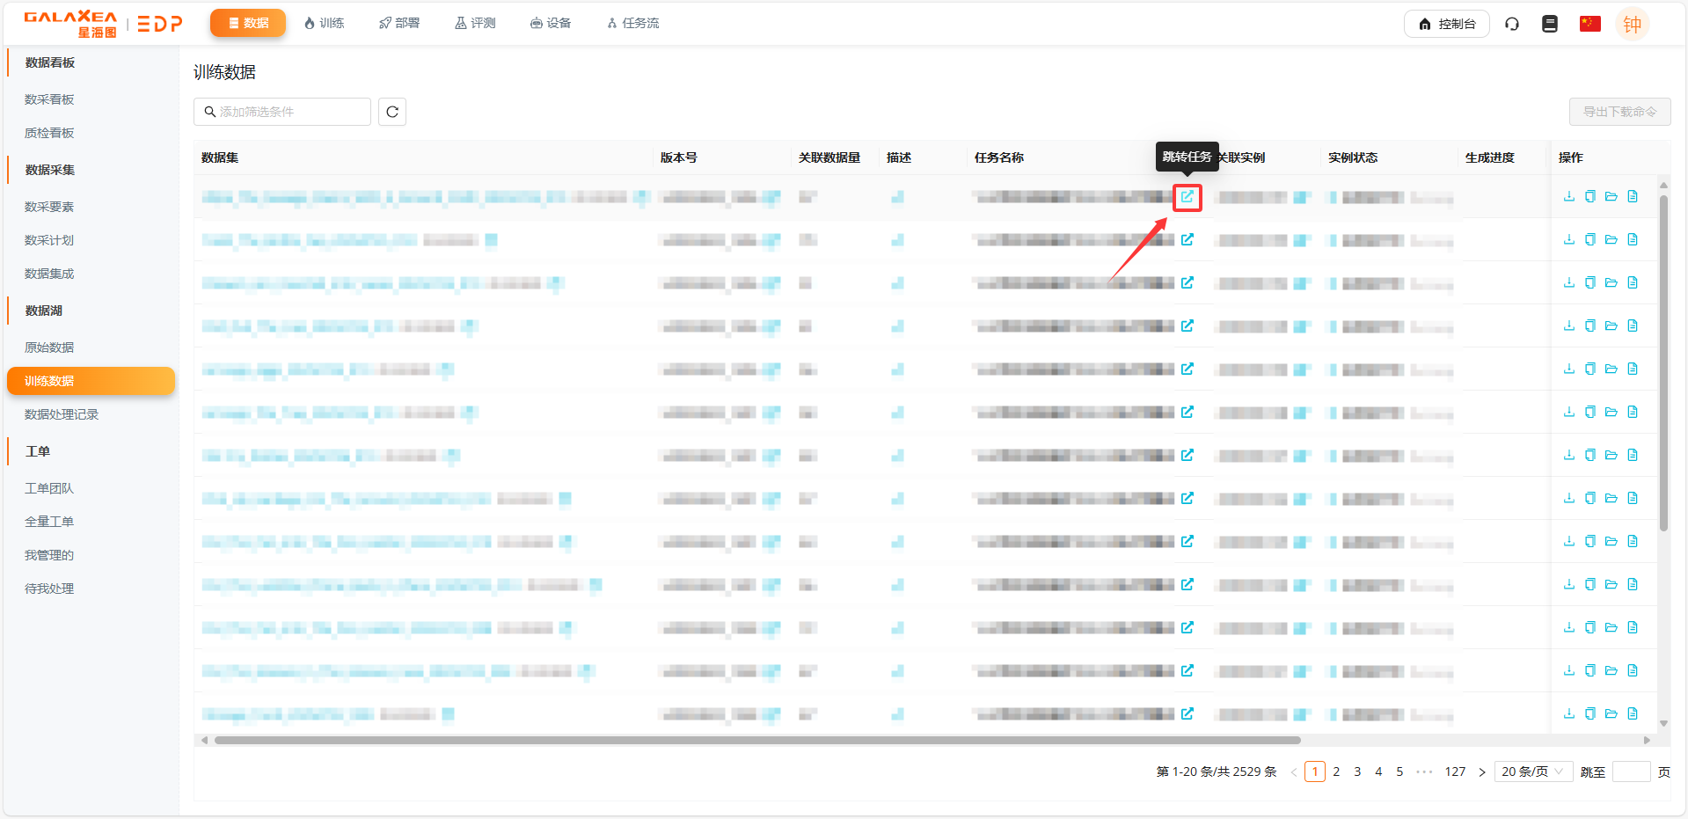Image resolution: width=1688 pixels, height=819 pixels.
Task: Open the 任务流 tab in top navigation
Action: (632, 23)
